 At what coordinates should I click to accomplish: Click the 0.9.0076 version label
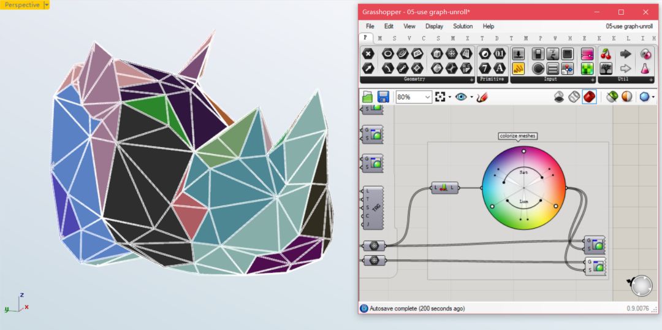[638, 309]
